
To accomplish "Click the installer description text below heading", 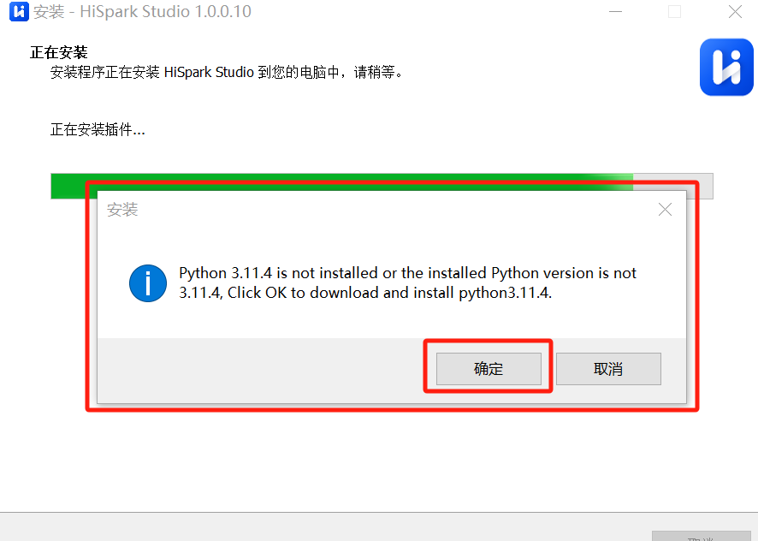I will 226,73.
